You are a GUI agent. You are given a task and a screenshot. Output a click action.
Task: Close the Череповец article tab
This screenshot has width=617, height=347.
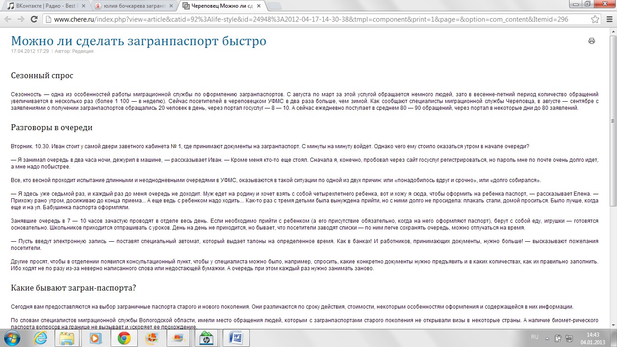click(x=258, y=6)
